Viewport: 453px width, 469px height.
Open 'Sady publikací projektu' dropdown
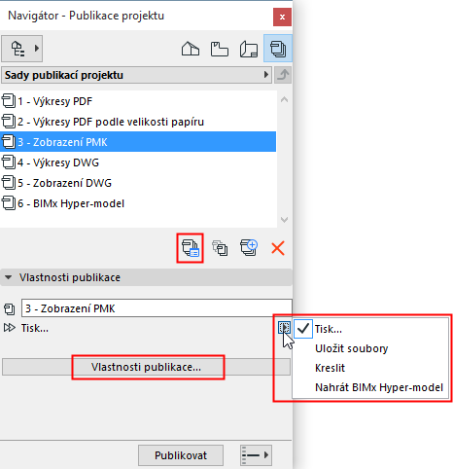point(136,75)
